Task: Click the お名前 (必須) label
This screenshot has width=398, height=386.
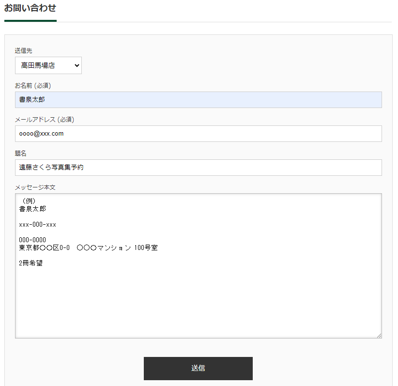Action: coord(33,86)
